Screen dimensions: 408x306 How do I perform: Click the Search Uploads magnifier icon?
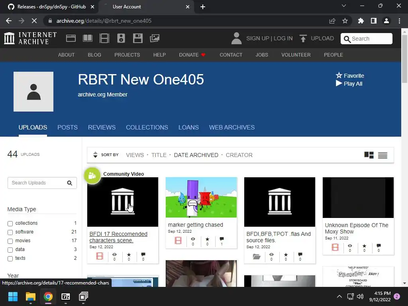click(x=69, y=183)
